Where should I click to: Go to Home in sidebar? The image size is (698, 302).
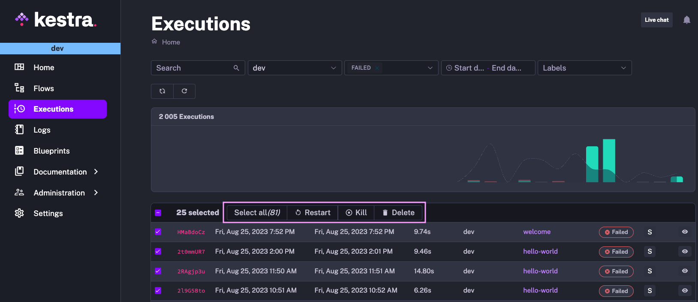point(57,67)
